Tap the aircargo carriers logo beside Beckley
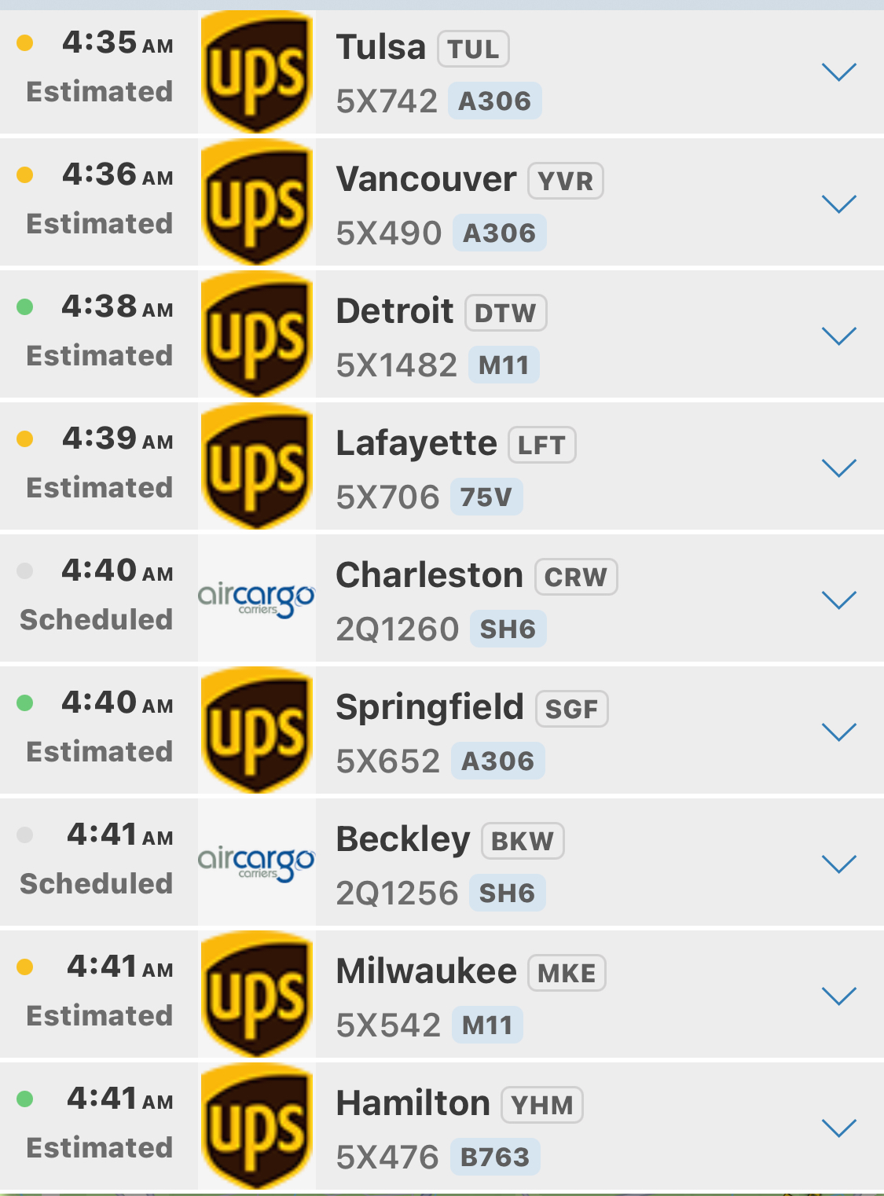The image size is (884, 1196). (256, 863)
